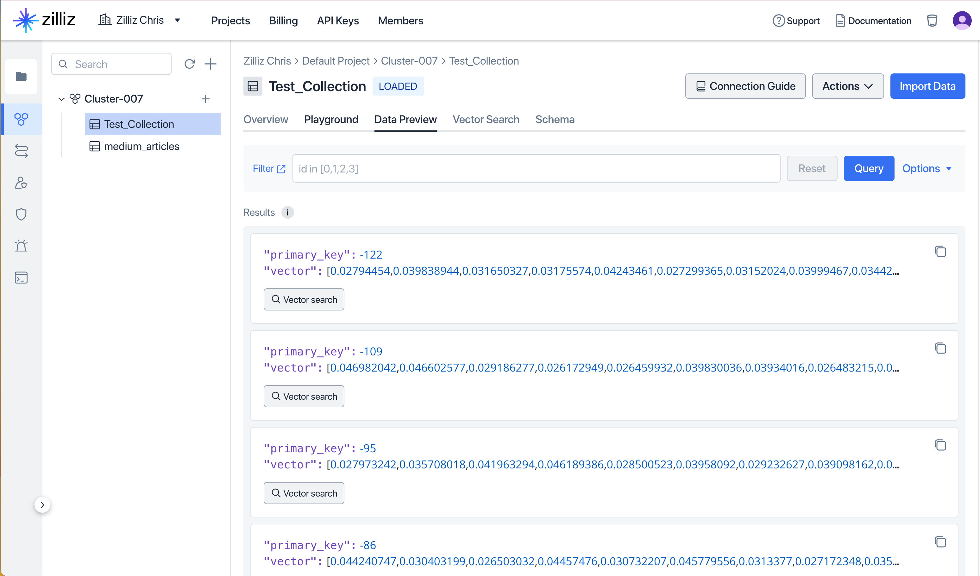Image resolution: width=980 pixels, height=576 pixels.
Task: Select the Projects folder icon in sidebar
Action: 21,76
